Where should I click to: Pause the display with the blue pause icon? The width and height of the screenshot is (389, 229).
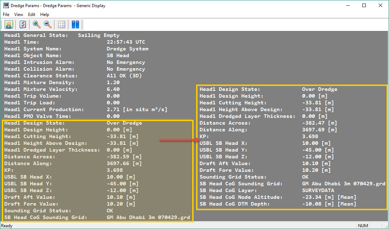coord(75,24)
